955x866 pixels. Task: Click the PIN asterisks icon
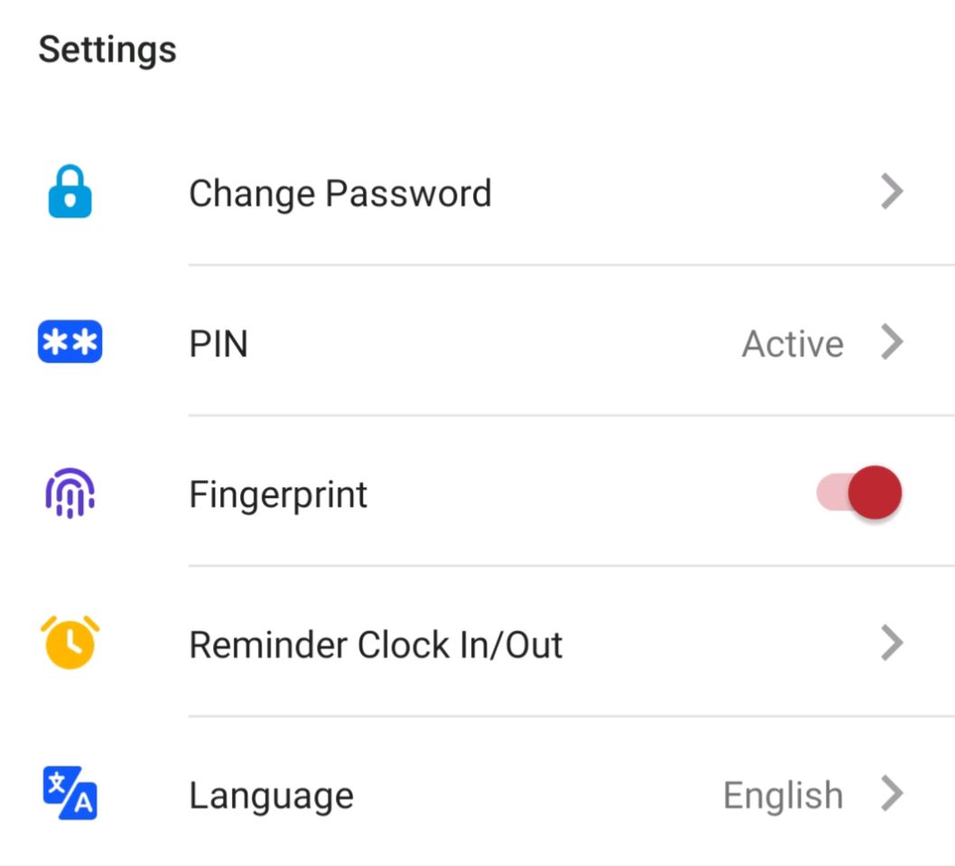coord(68,343)
